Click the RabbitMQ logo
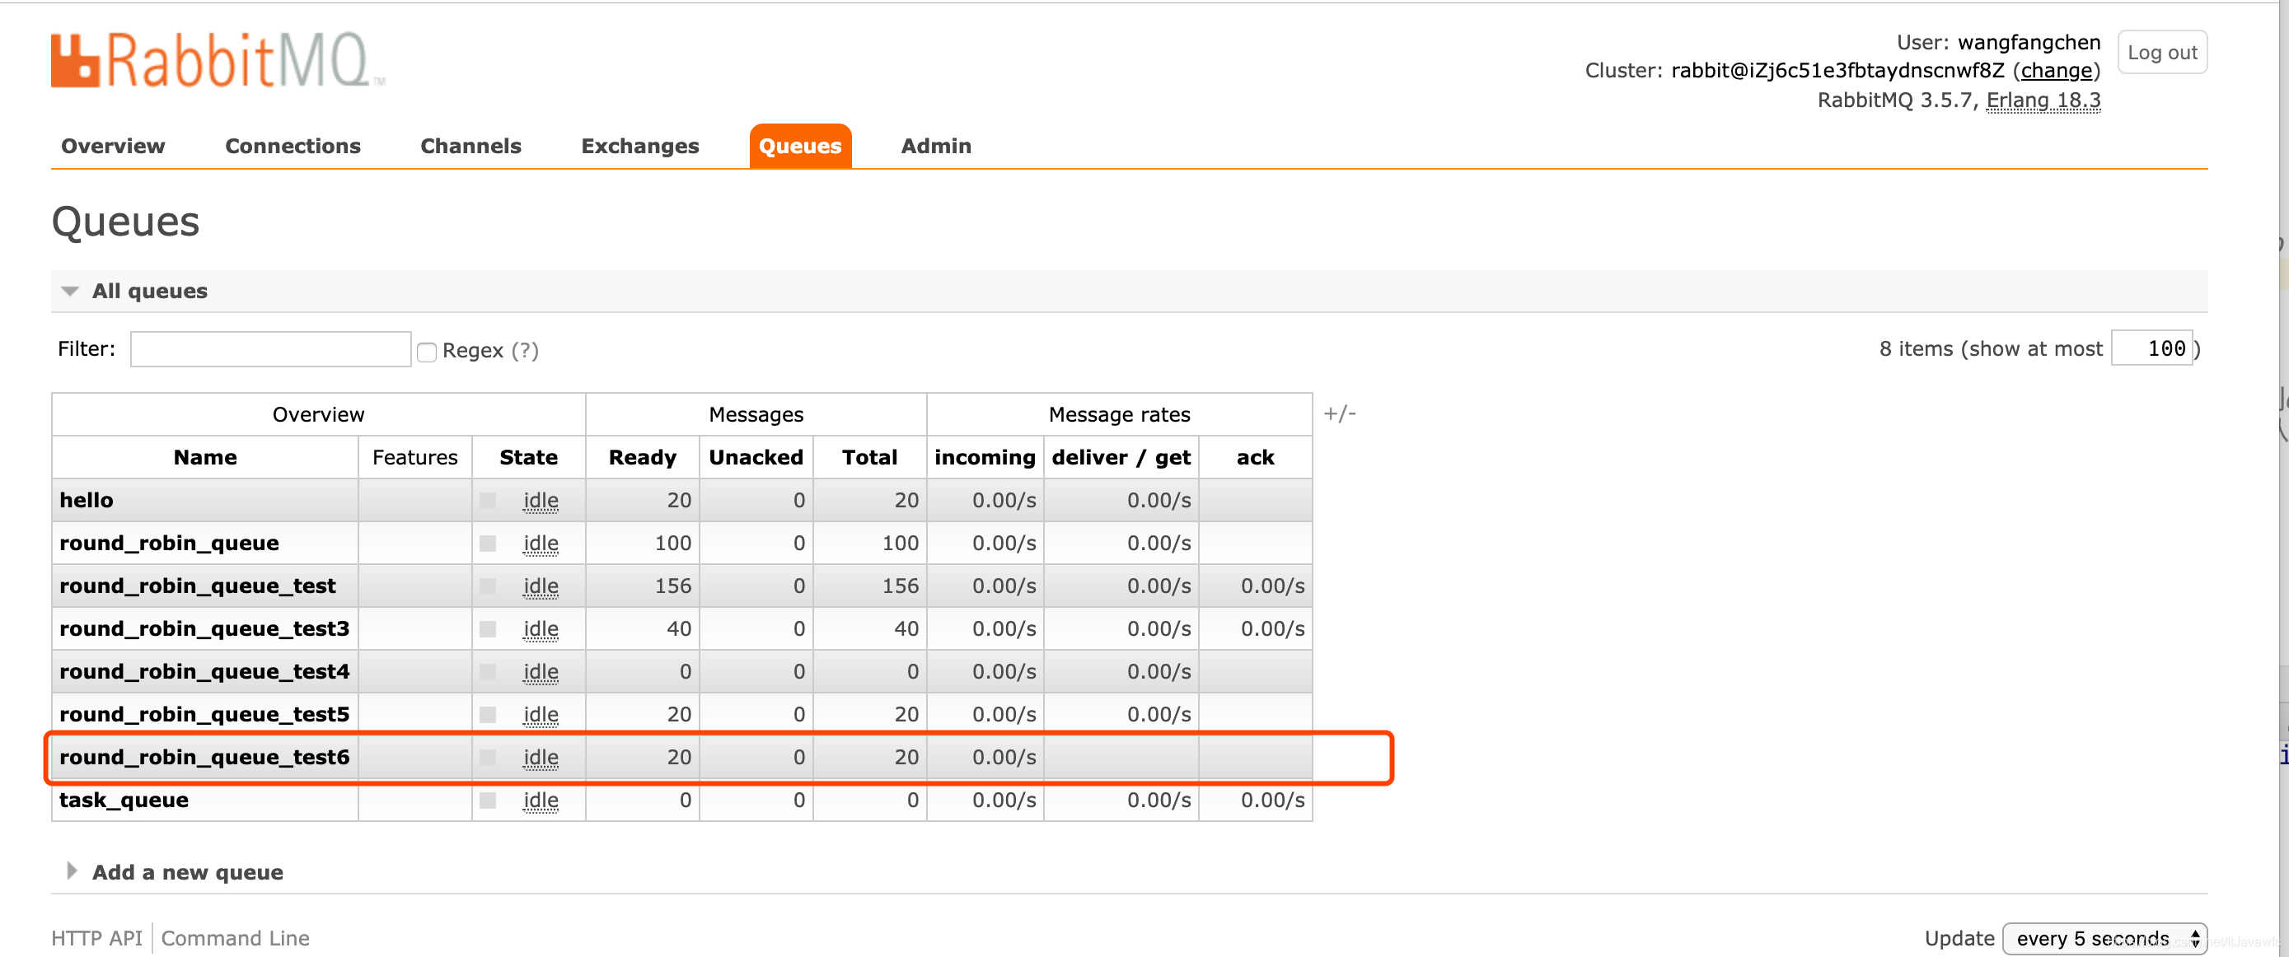Screen dimensions: 2289x957 (217, 60)
